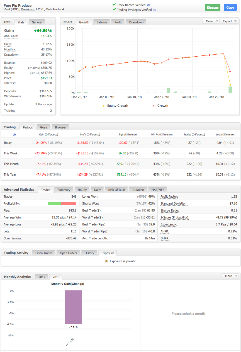This screenshot has height=352, width=241.
Task: Select the Exposure tab
Action: pyautogui.click(x=108, y=253)
